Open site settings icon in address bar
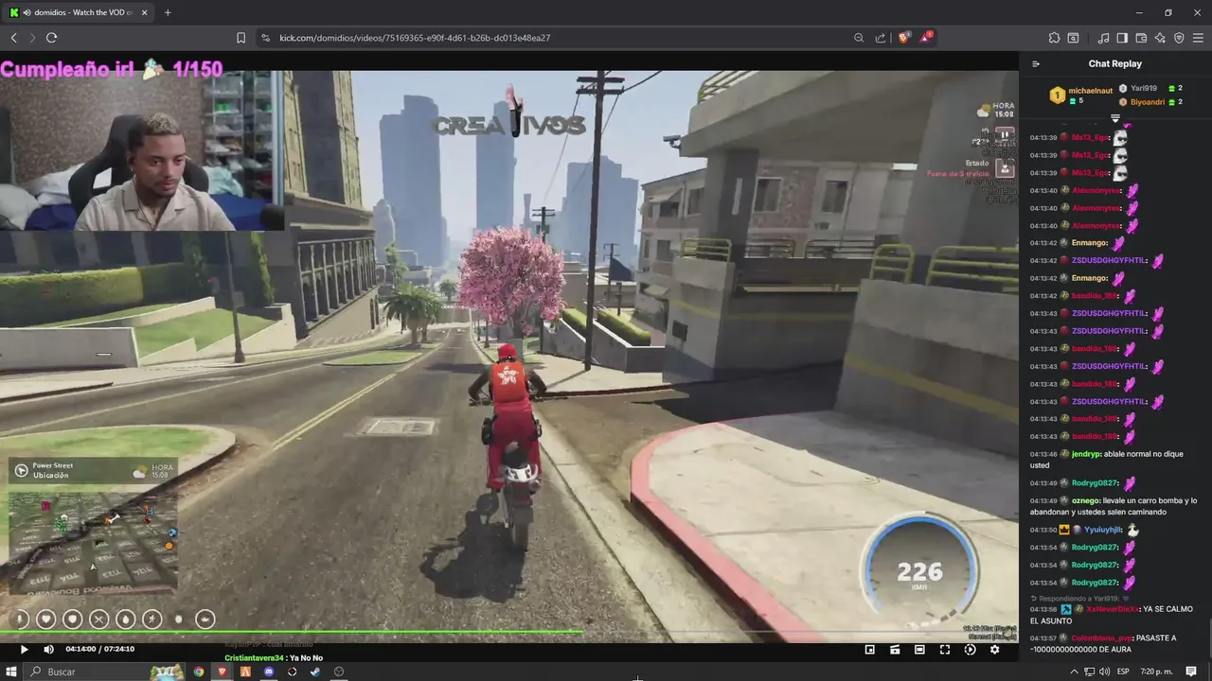 click(265, 38)
